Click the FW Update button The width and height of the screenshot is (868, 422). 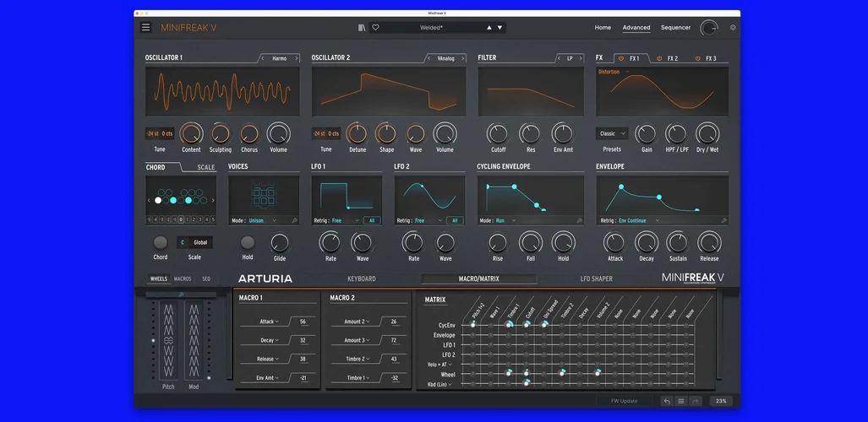pos(623,401)
